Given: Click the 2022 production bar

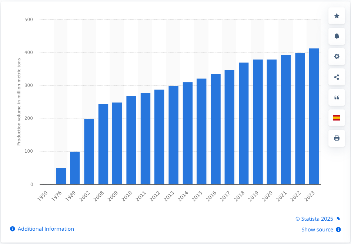Looking at the screenshot, I should pyautogui.click(x=300, y=119).
